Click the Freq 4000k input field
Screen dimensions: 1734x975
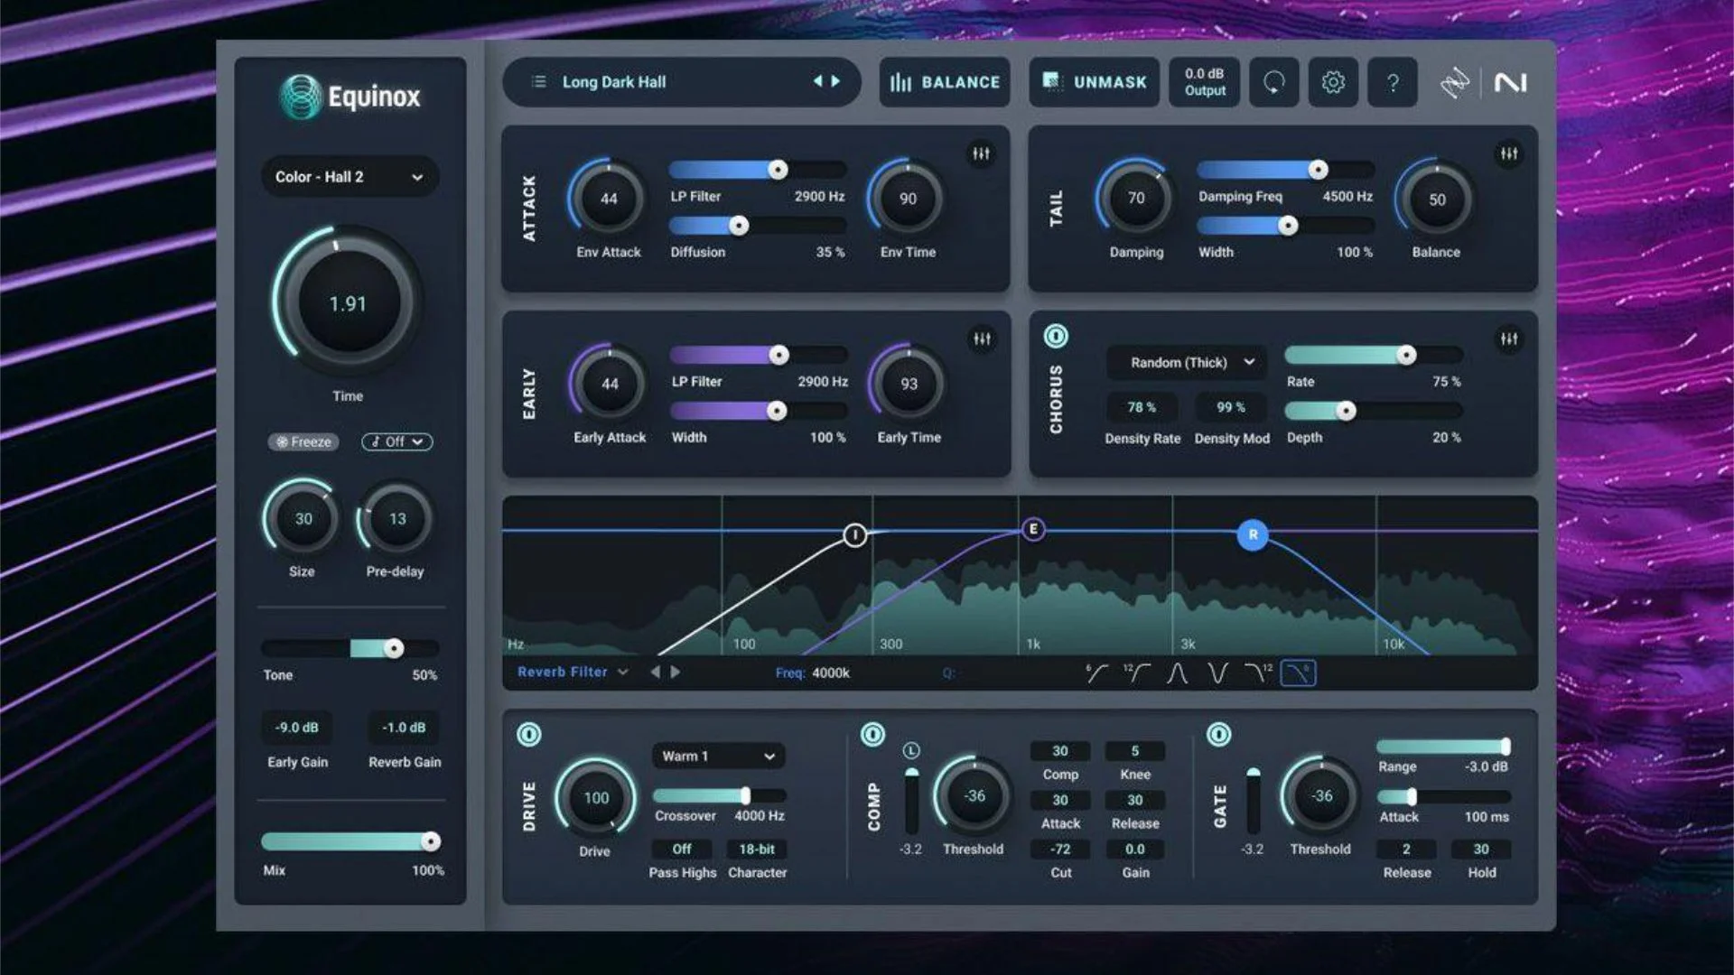pos(832,673)
